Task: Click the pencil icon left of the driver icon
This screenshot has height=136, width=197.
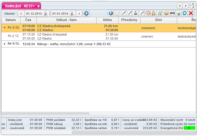Action: (130, 13)
